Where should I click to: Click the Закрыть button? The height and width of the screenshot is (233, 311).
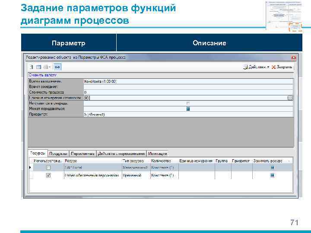282,67
